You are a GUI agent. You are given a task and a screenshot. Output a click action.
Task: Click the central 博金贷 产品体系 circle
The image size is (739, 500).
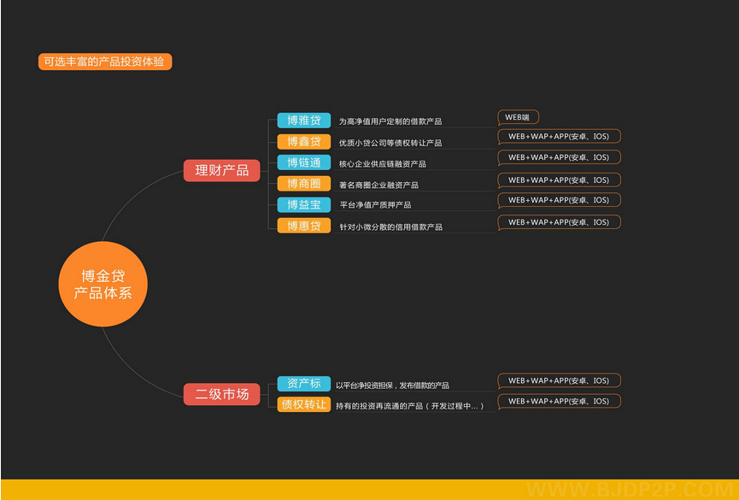click(103, 285)
